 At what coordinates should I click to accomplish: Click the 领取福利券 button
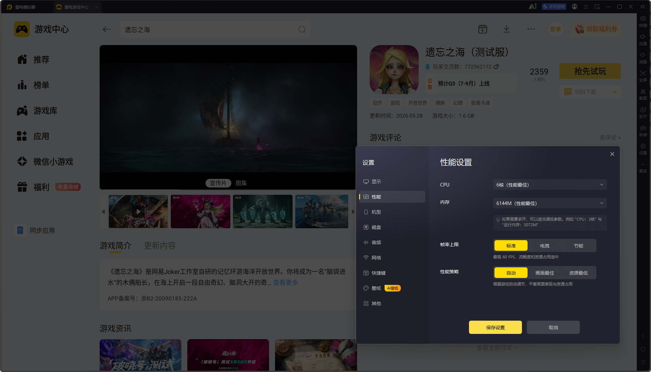(596, 29)
